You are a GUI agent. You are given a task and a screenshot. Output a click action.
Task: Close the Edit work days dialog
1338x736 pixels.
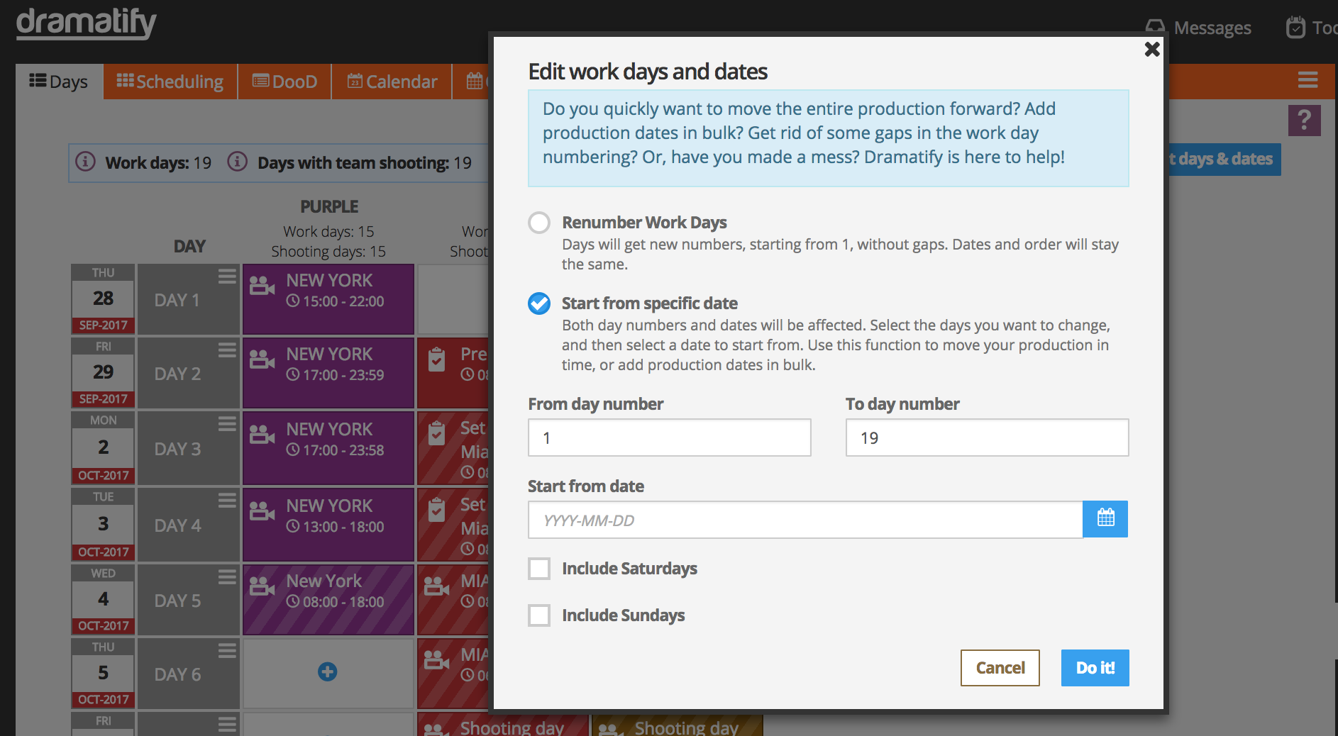point(1152,49)
